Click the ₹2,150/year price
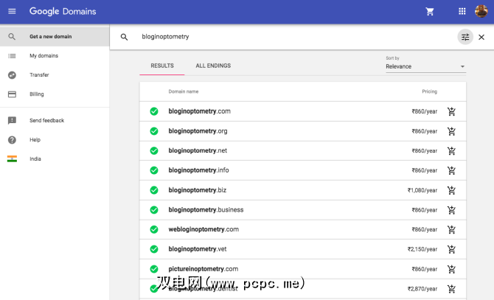This screenshot has height=300, width=494. pyautogui.click(x=422, y=249)
